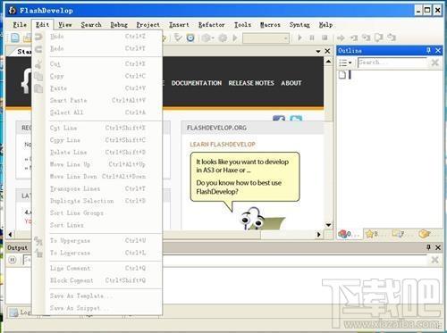Close the Start Page document tab
Image resolution: width=447 pixels, height=333 pixels.
327,51
